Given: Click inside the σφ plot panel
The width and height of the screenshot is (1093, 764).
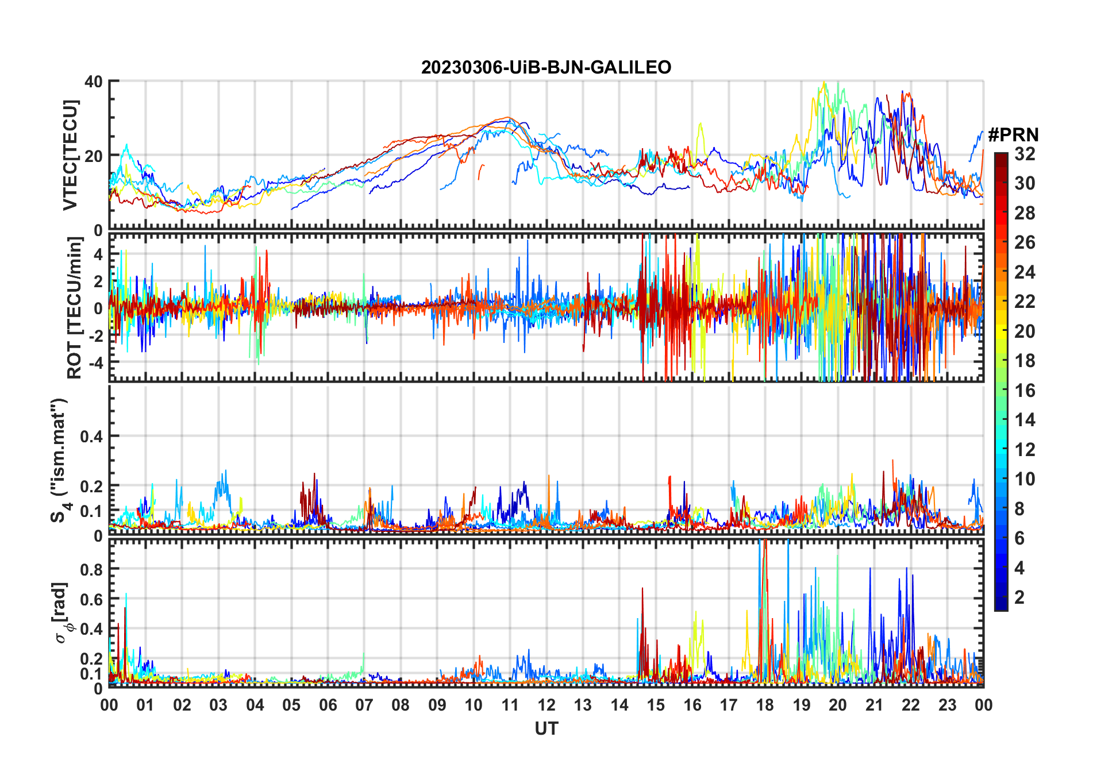Looking at the screenshot, I should tap(546, 612).
